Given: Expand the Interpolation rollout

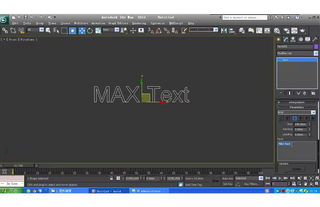Looking at the screenshot, I should pyautogui.click(x=297, y=102).
